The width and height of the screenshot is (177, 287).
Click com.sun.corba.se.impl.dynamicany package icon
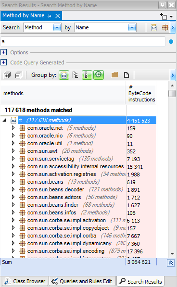(22, 243)
